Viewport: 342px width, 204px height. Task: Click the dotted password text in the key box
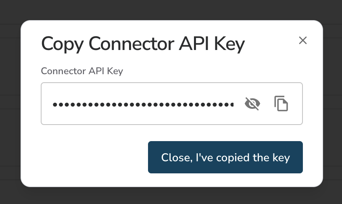(x=143, y=104)
